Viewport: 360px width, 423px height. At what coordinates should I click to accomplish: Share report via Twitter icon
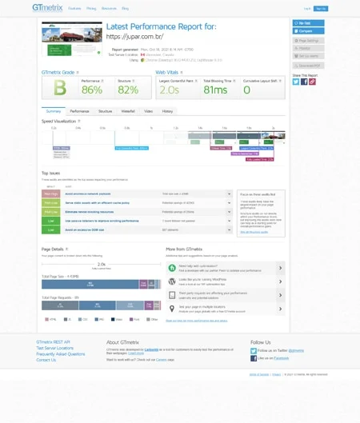296,82
